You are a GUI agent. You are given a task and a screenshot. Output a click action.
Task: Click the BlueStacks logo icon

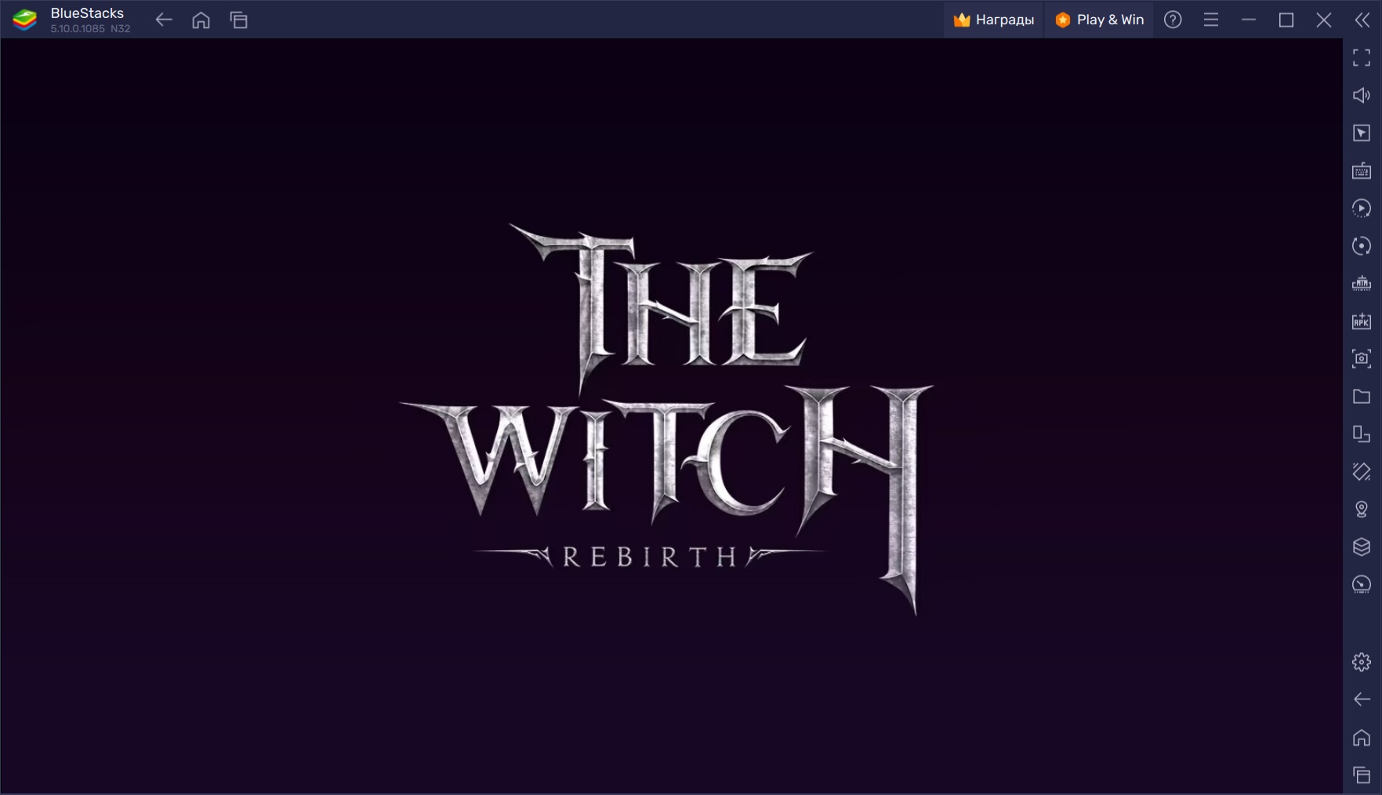pyautogui.click(x=24, y=20)
